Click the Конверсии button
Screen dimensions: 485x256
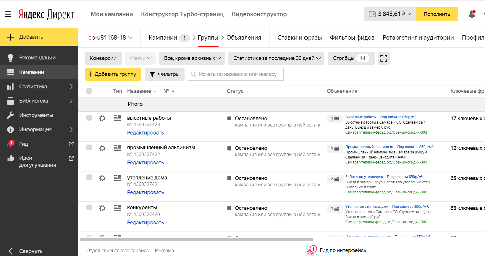pyautogui.click(x=103, y=58)
